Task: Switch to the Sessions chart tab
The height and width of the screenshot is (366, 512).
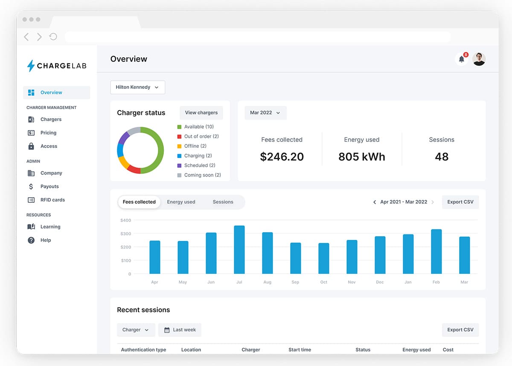Action: [223, 202]
